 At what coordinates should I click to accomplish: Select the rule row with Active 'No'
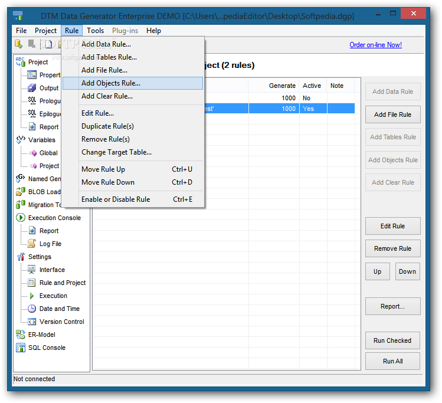(x=280, y=98)
